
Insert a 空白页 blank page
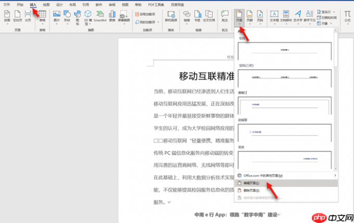coord(17,16)
